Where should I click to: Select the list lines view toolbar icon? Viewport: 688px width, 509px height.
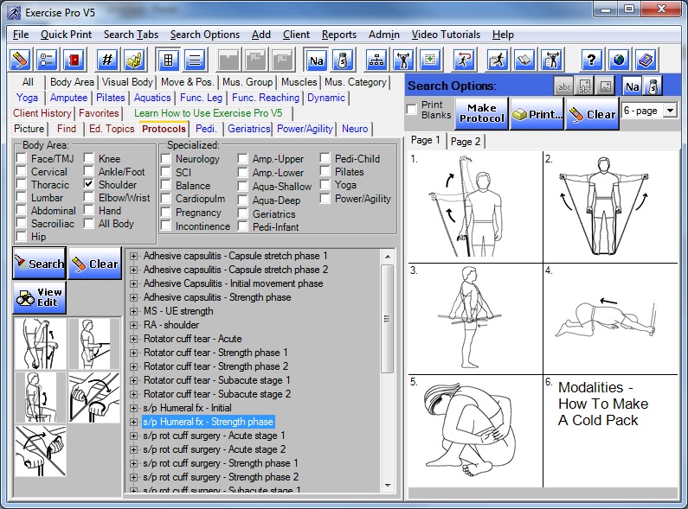195,60
